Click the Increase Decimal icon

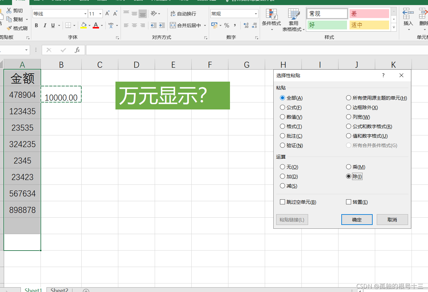pyautogui.click(x=246, y=25)
